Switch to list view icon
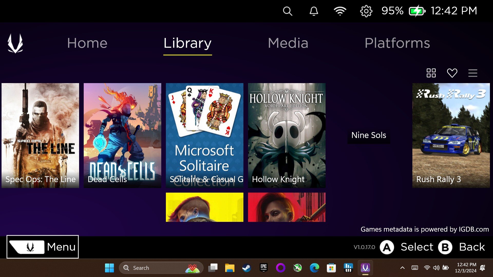This screenshot has width=493, height=277. coord(472,73)
